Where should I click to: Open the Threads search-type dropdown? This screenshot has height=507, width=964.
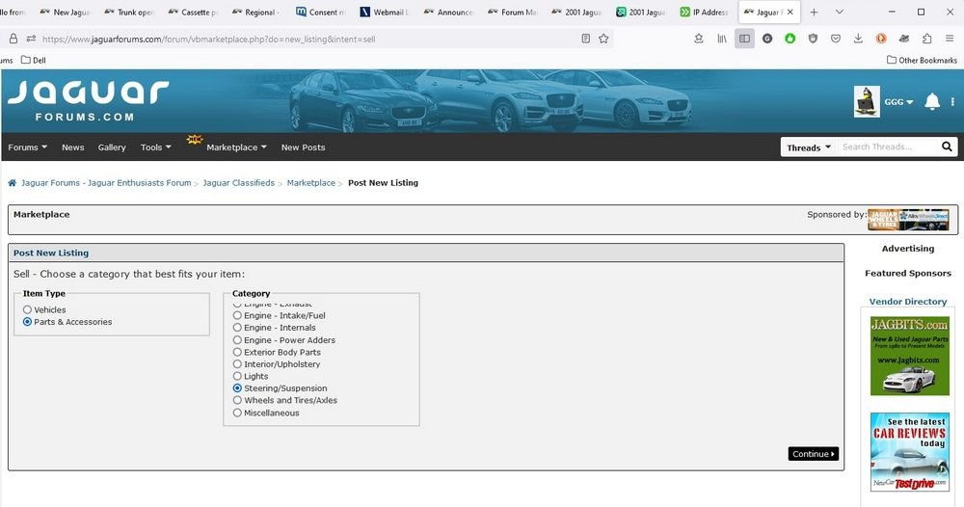click(x=808, y=147)
